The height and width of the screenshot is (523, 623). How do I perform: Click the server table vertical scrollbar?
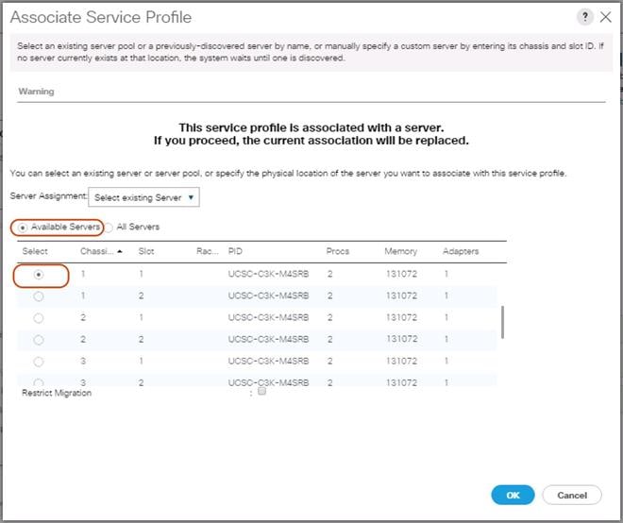pyautogui.click(x=501, y=321)
